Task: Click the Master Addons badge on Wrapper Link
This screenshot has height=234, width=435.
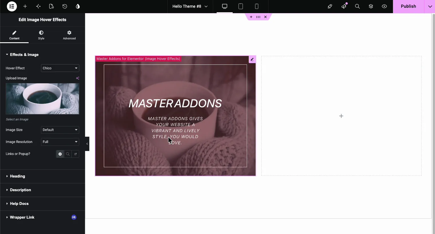Action: coord(74,217)
